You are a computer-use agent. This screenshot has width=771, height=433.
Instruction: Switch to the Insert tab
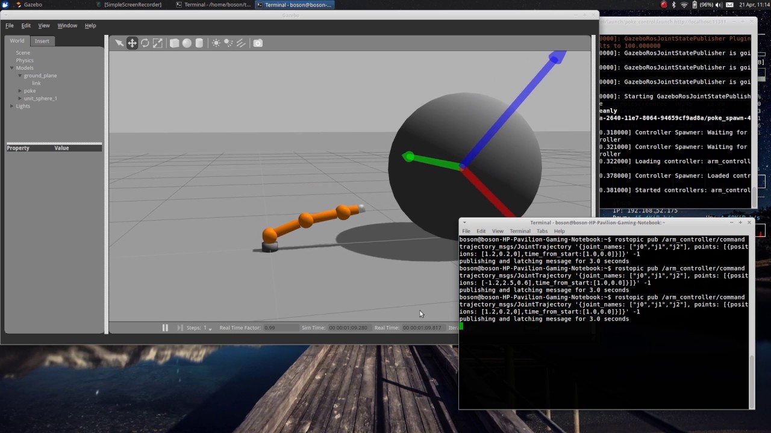tap(42, 41)
